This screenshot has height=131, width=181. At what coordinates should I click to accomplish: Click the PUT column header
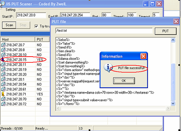pyautogui.click(x=42, y=40)
